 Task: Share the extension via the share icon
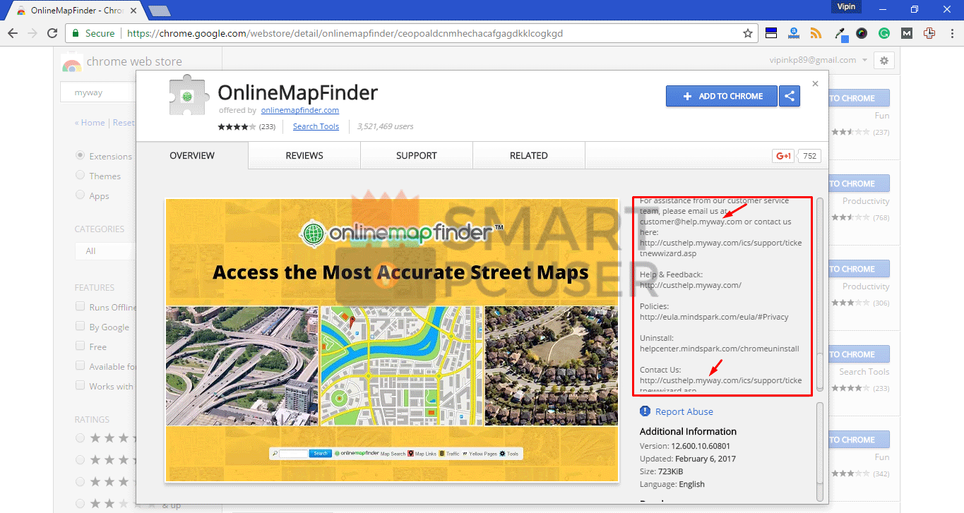(x=789, y=96)
